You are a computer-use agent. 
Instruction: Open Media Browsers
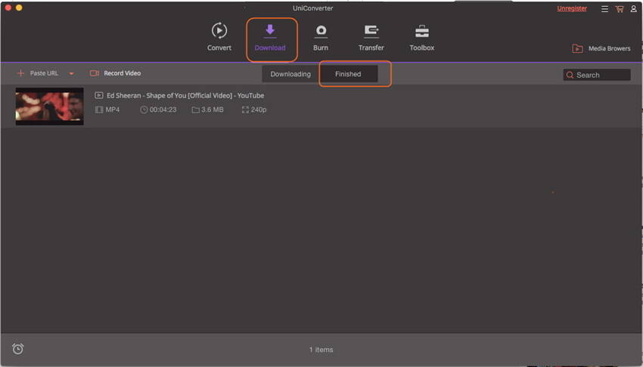(601, 48)
